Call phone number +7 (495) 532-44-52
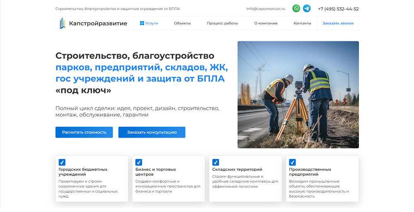The height and width of the screenshot is (212, 414). 338,9
